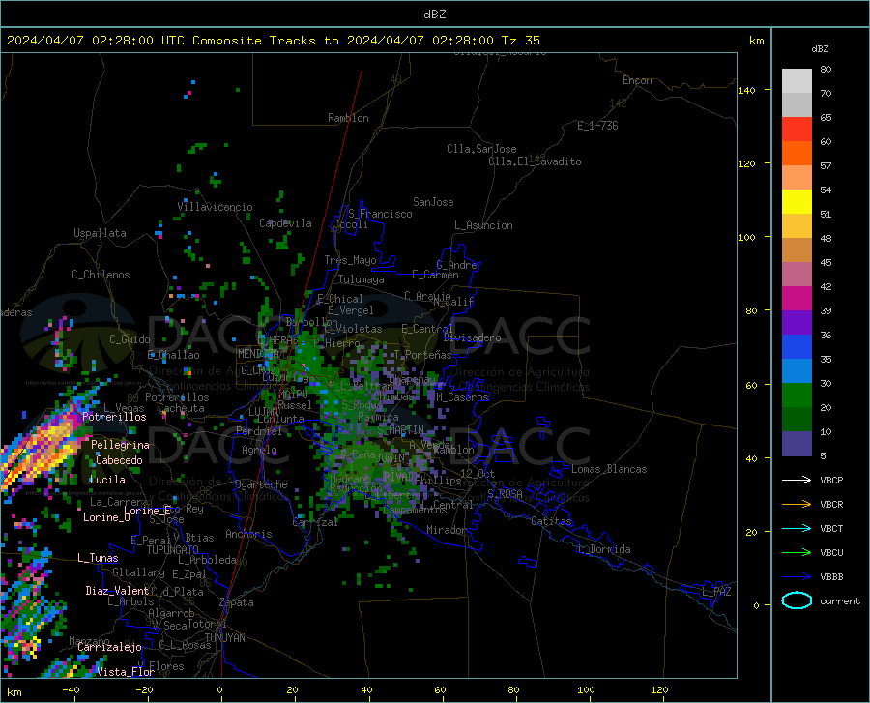Click the white VBCP arrow legend icon

tap(797, 480)
